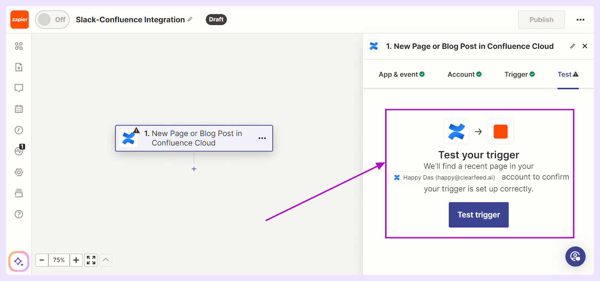600x281 pixels.
Task: Zoom out the canvas with minus button
Action: pos(42,260)
